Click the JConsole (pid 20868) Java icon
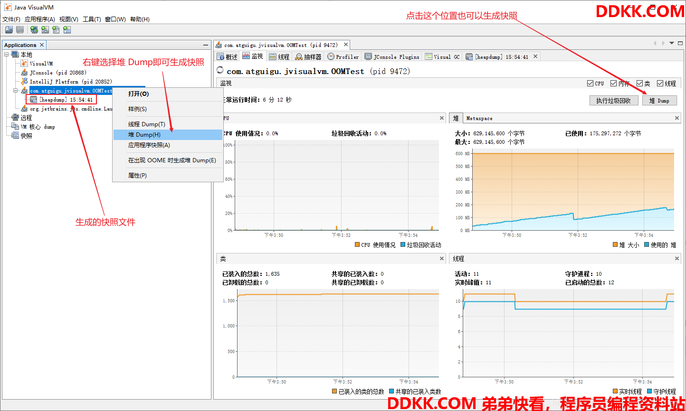The image size is (686, 411). point(24,72)
